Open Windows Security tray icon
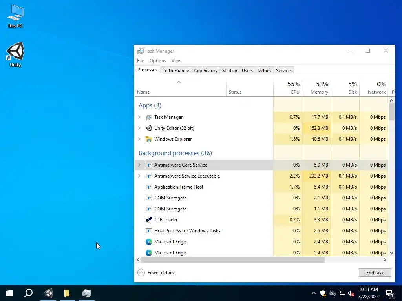Screen dimensions: 402x301 [323, 293]
